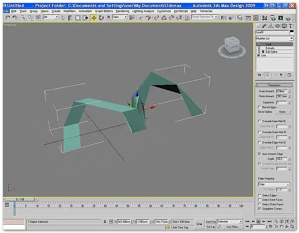Uncheck Auto Smooth Edge

[x=260, y=154]
